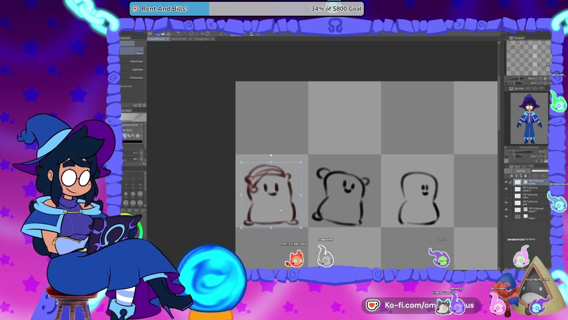Toggle the checkbox beside value 100
Screen dimensions: 568x320
(142, 159)
